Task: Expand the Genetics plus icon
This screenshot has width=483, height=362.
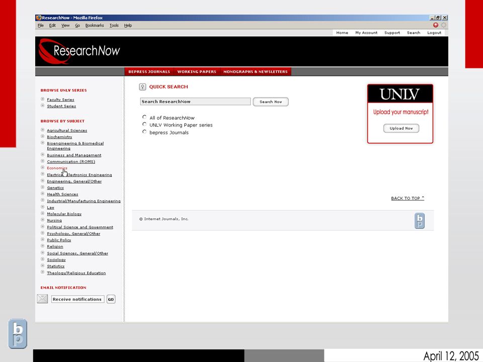Action: pos(42,187)
